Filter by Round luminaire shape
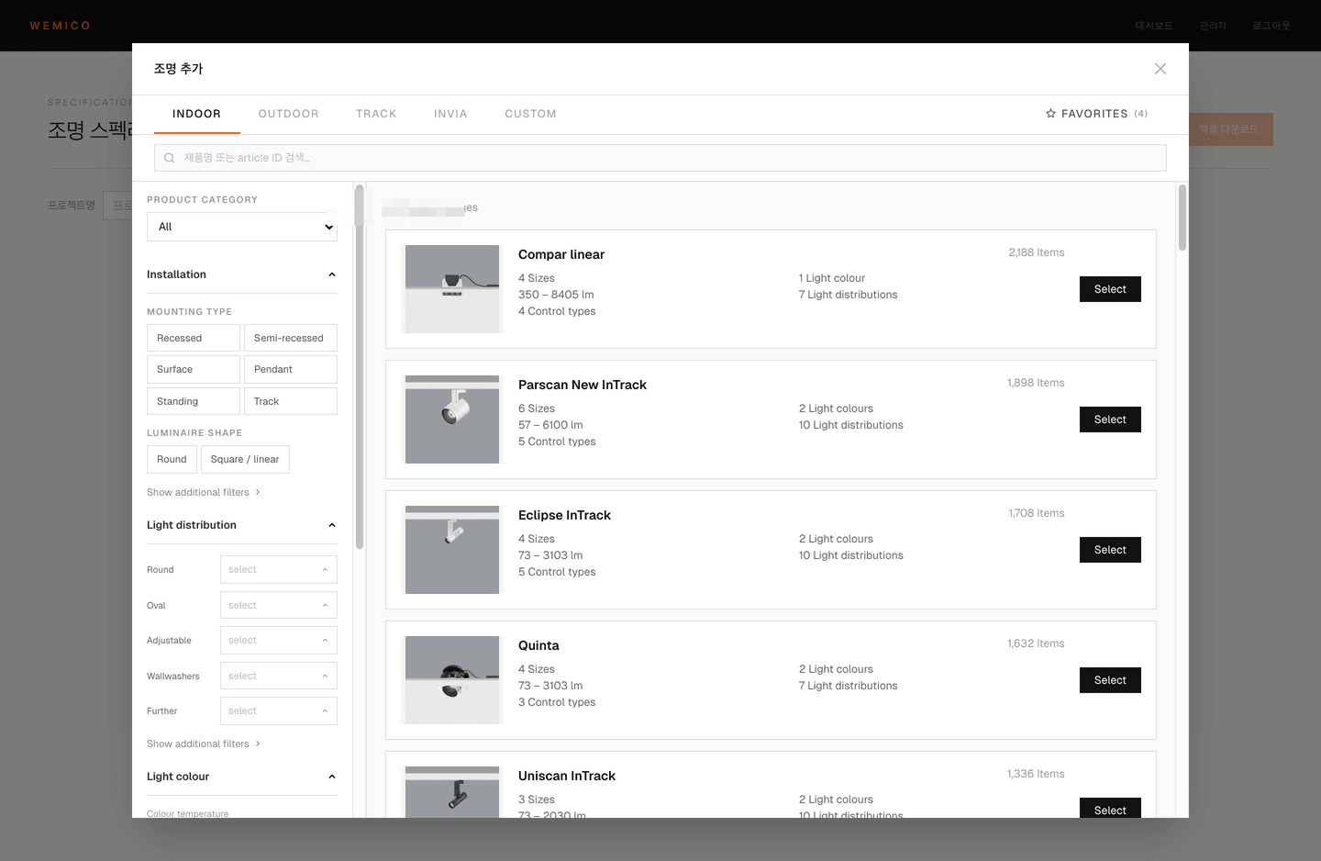 coord(172,459)
